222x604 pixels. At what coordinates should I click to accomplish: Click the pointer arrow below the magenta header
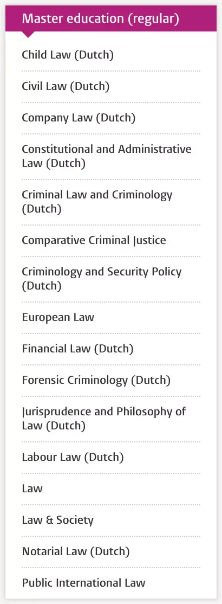pos(28,34)
